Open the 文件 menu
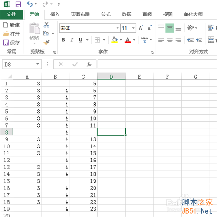Screen dimensions: 217x217 [x=11, y=14]
